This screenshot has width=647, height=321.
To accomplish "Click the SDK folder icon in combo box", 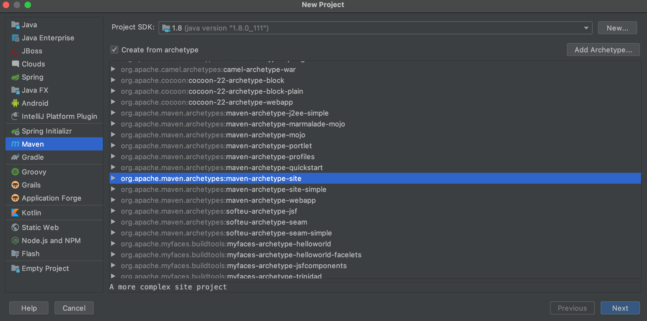I will (x=166, y=28).
